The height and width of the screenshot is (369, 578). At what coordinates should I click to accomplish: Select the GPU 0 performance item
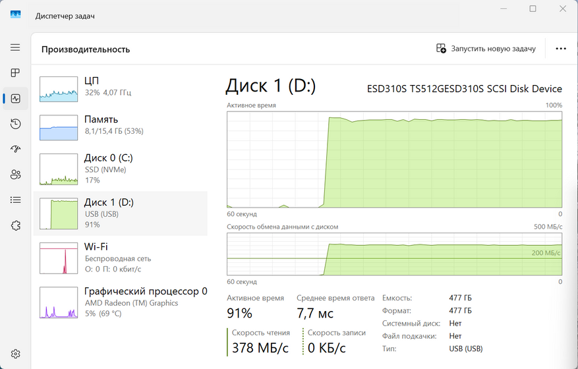(121, 302)
